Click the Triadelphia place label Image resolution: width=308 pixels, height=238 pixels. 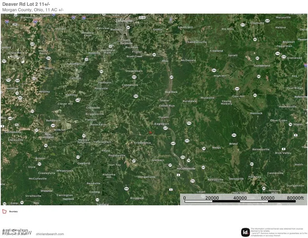pyautogui.click(x=142, y=142)
